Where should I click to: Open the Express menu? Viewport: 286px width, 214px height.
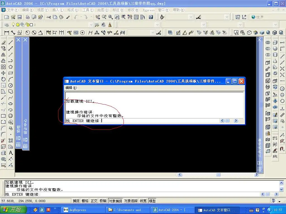pos(149,10)
